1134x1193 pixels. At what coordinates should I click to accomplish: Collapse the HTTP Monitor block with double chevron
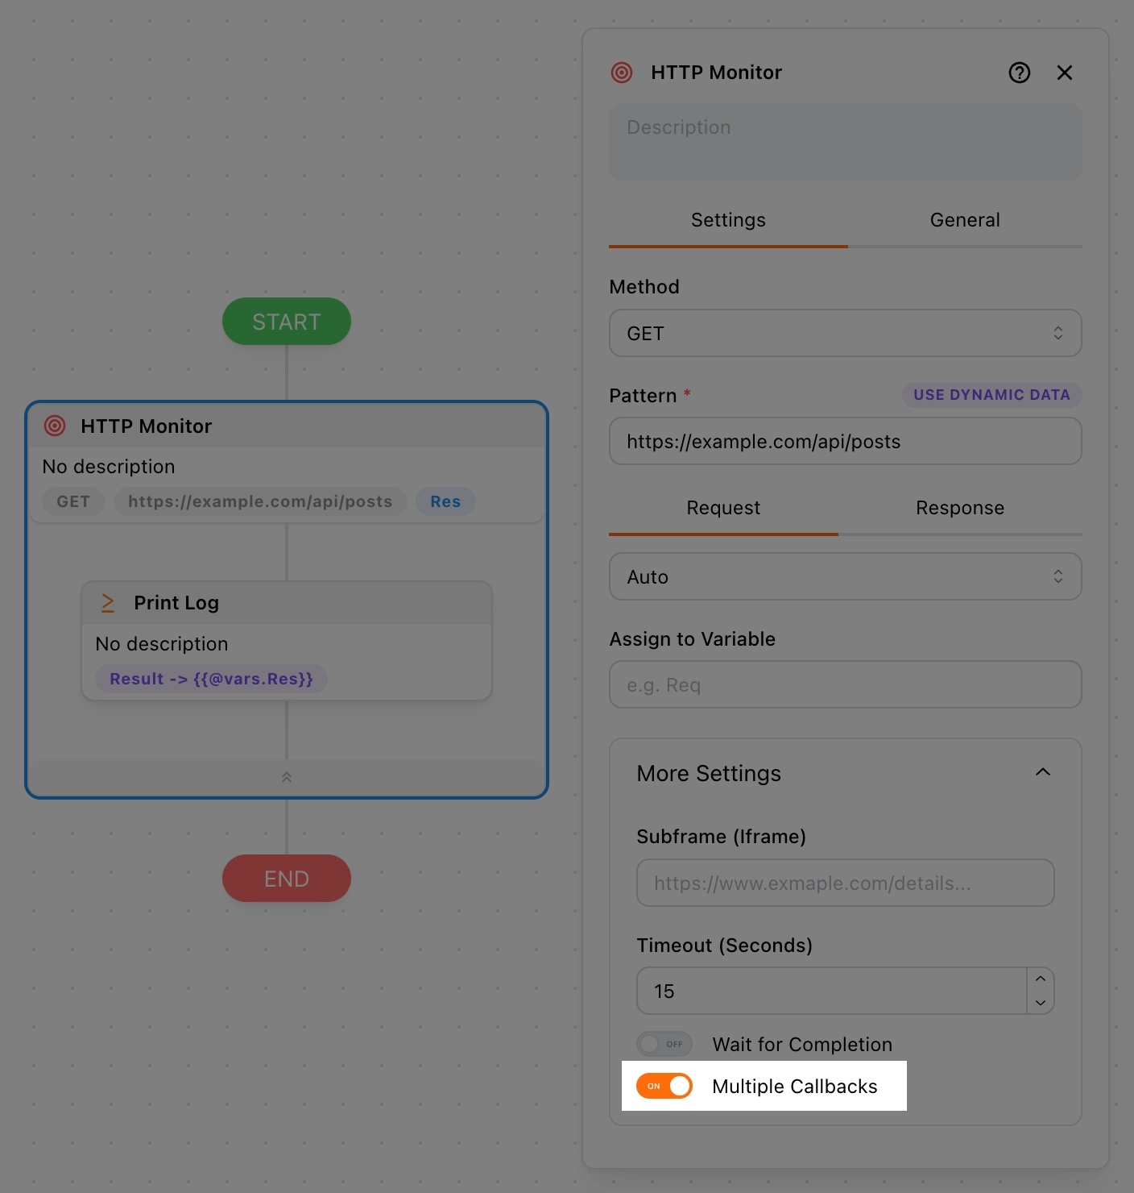tap(287, 777)
